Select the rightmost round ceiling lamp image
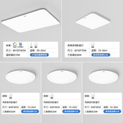This screenshot has height=123, width=123. coord(103,76)
